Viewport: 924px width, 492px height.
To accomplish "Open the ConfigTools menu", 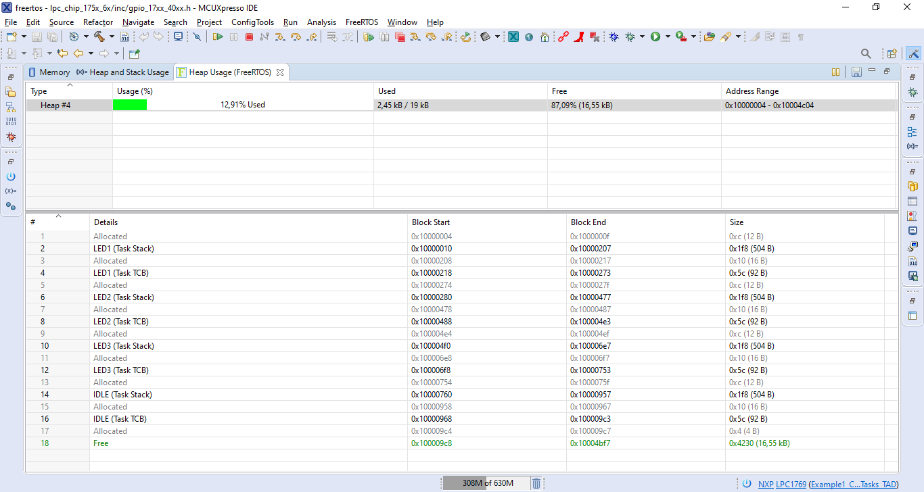I will 252,22.
